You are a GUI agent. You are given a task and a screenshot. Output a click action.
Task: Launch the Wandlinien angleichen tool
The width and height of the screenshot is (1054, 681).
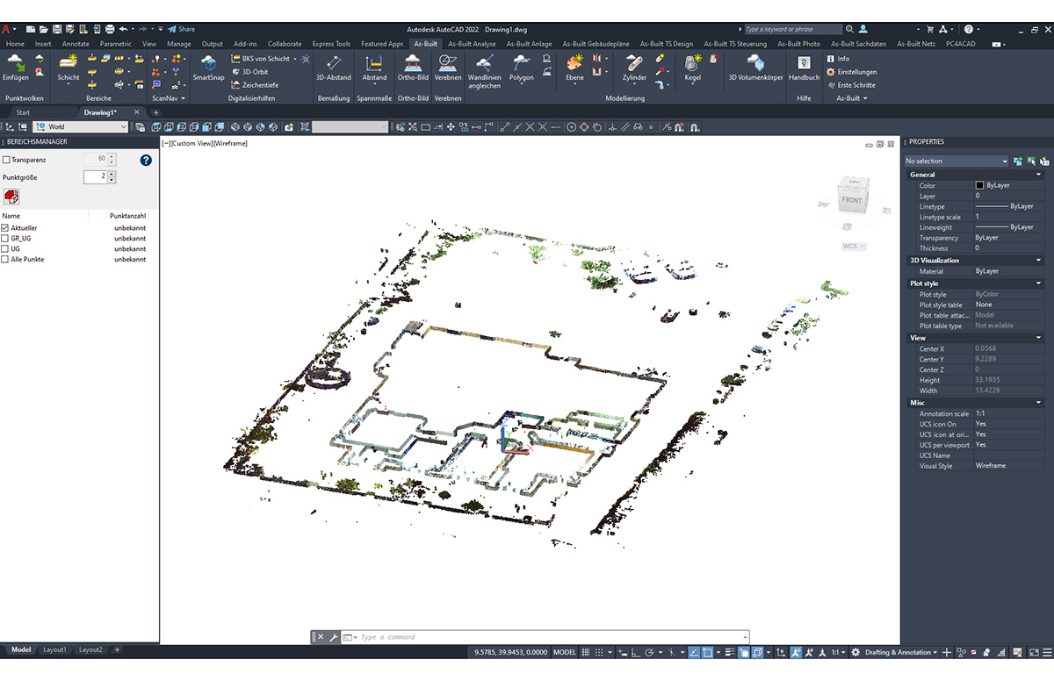click(484, 70)
